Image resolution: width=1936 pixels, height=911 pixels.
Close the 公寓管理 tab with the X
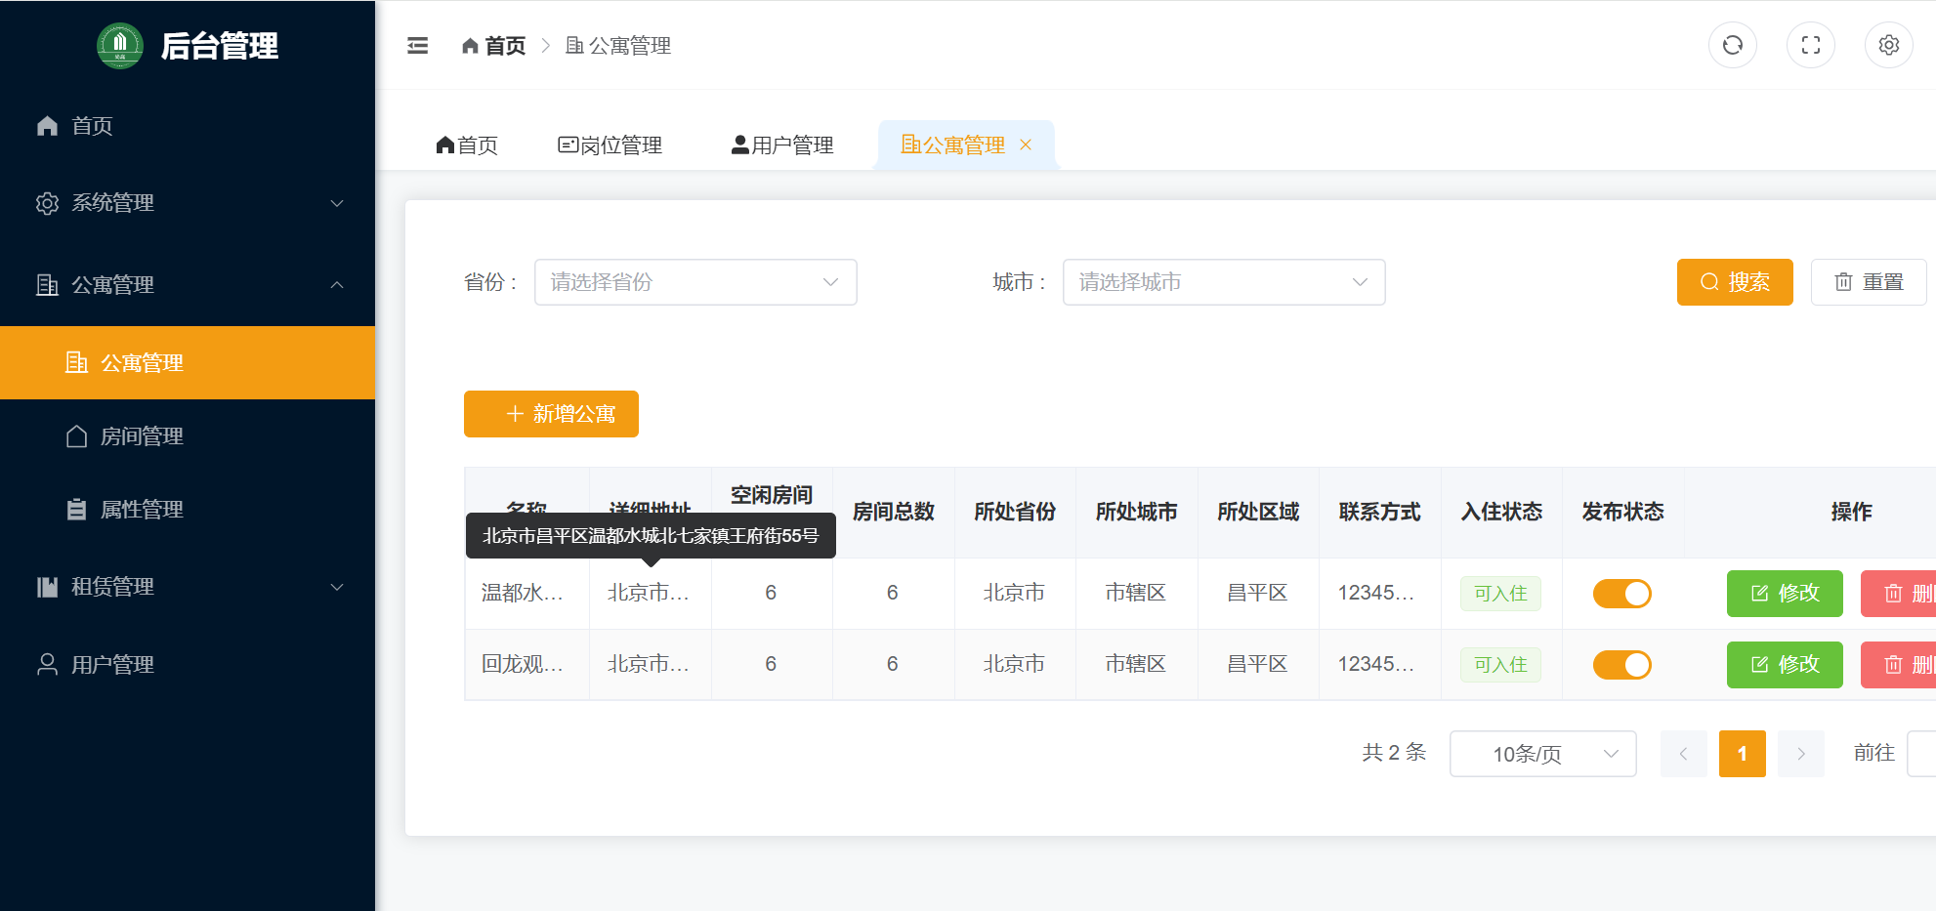coord(1026,145)
